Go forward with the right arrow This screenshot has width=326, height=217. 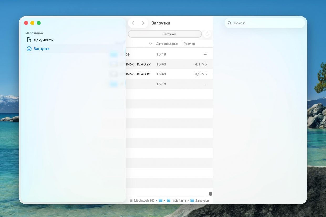pos(143,23)
